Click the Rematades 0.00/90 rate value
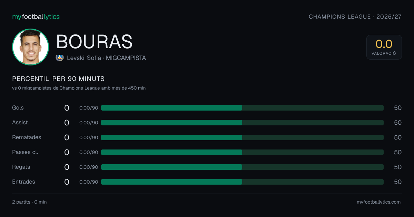Screen dimensions: 414x217 pos(89,137)
